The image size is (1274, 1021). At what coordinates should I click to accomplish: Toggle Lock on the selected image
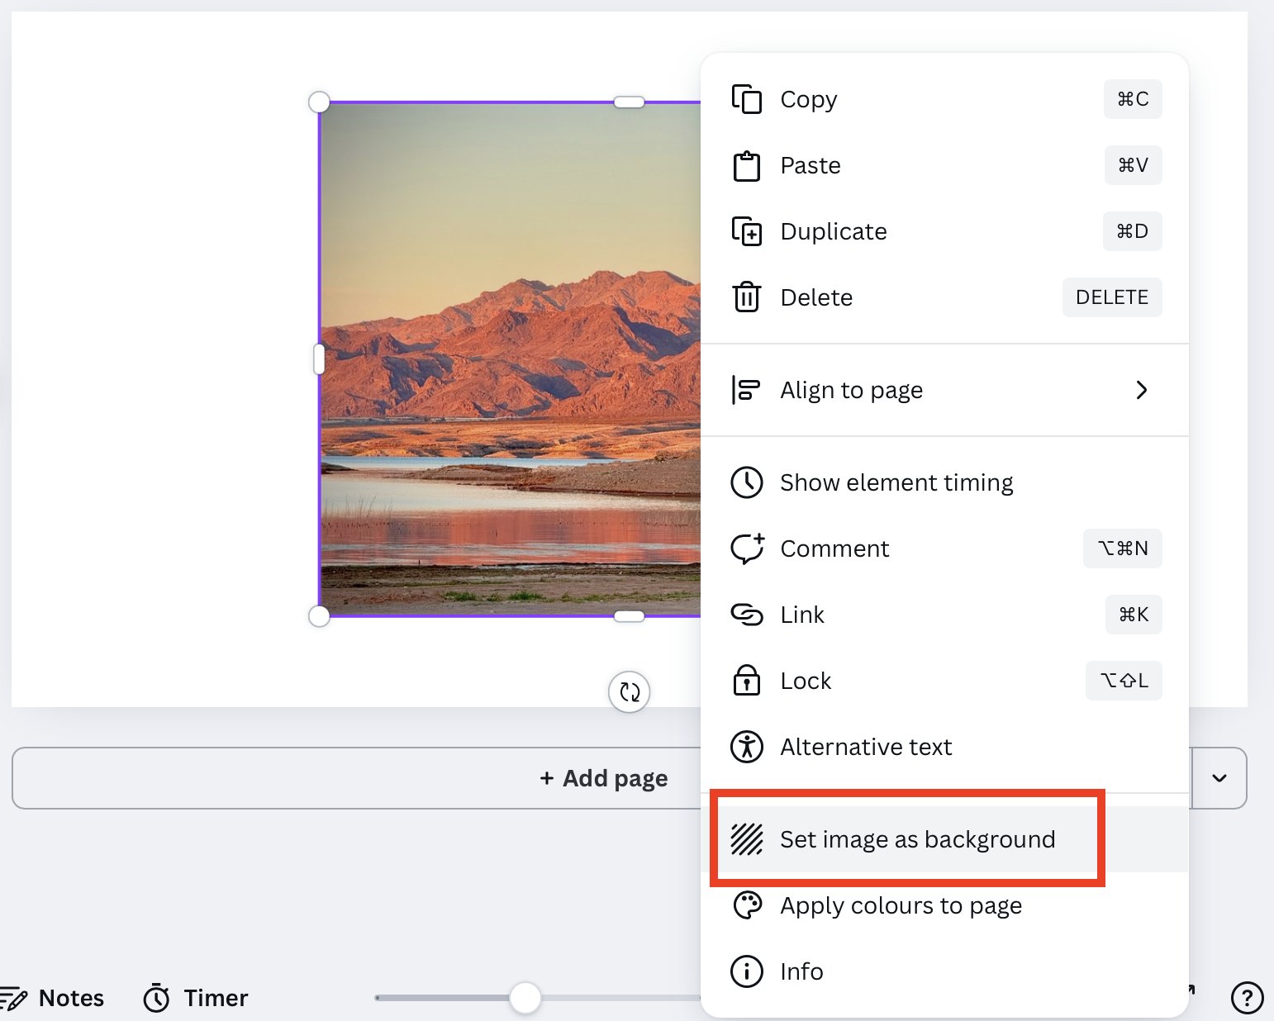(806, 681)
